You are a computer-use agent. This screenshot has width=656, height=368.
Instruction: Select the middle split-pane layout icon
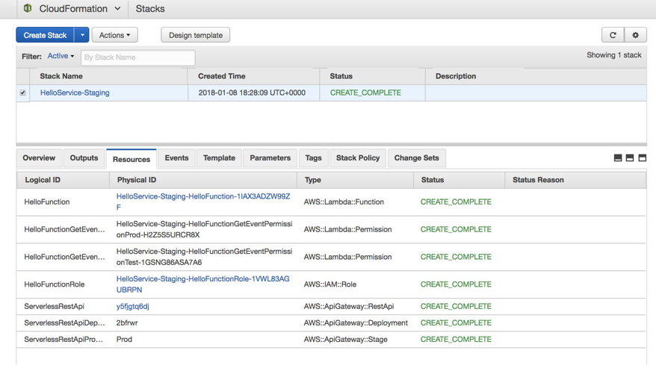click(630, 158)
